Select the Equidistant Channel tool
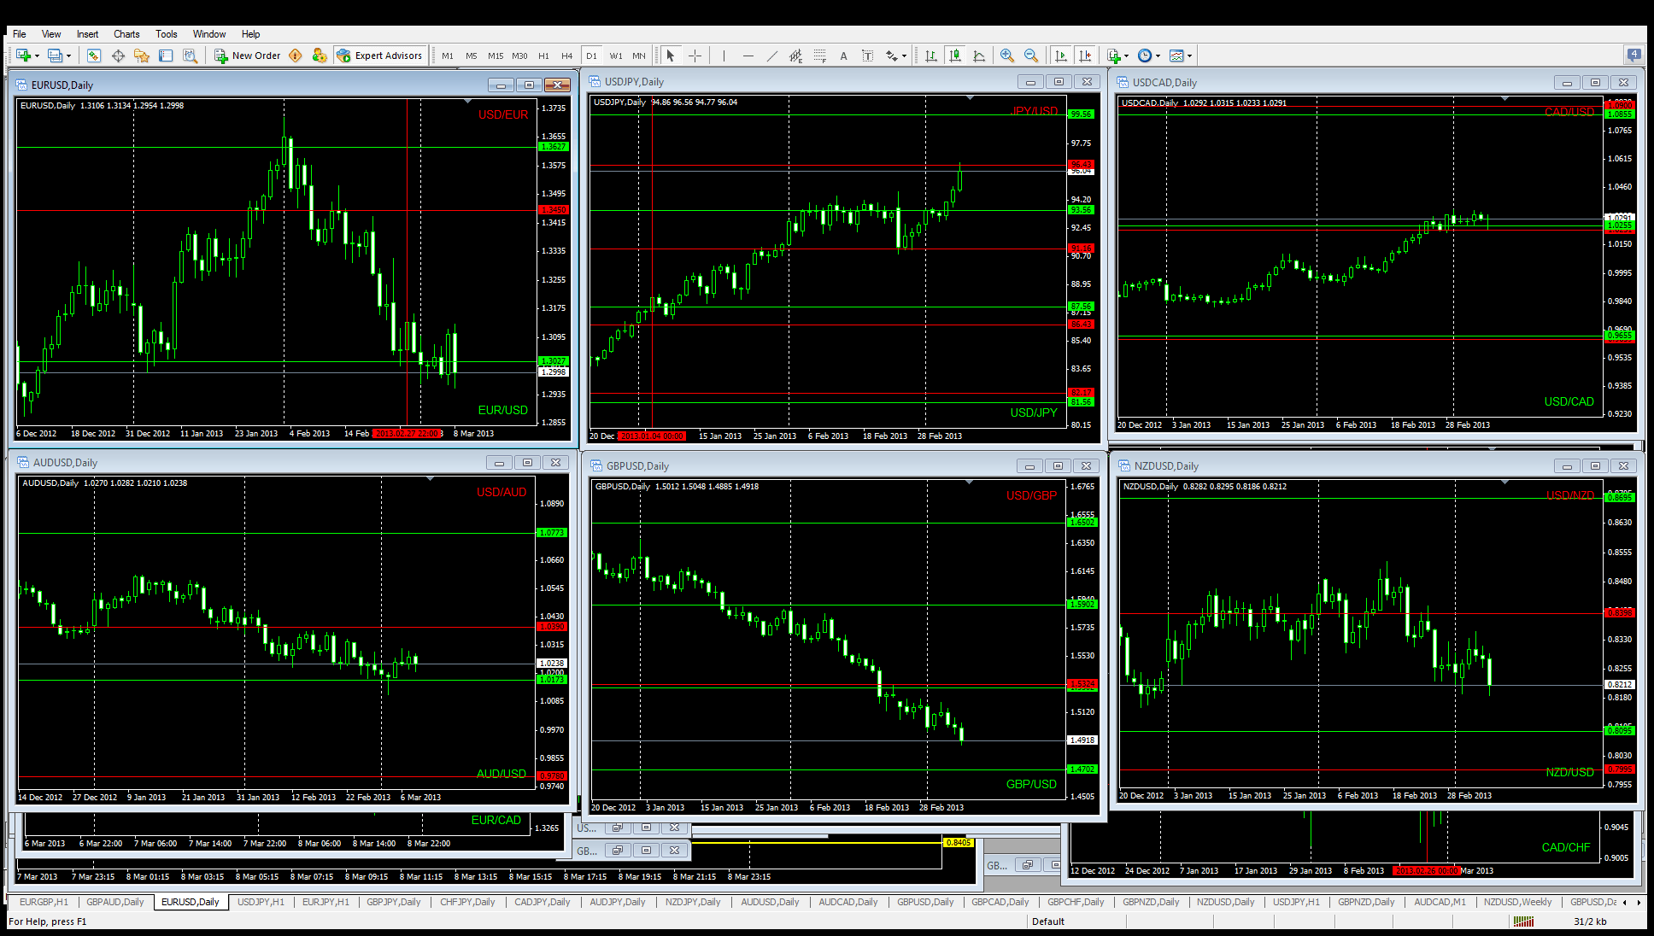The image size is (1654, 936). click(796, 56)
